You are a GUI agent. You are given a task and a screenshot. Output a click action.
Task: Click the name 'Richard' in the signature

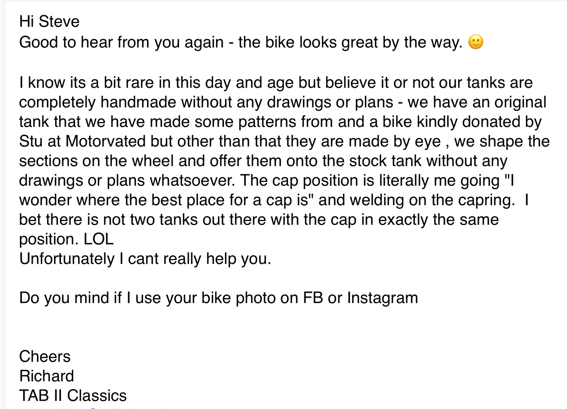click(46, 376)
